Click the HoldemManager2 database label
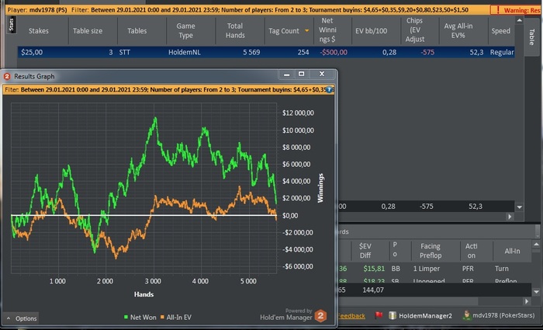The image size is (543, 330). (425, 316)
